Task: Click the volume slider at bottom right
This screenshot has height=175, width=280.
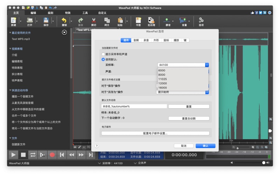Action: (x=264, y=163)
